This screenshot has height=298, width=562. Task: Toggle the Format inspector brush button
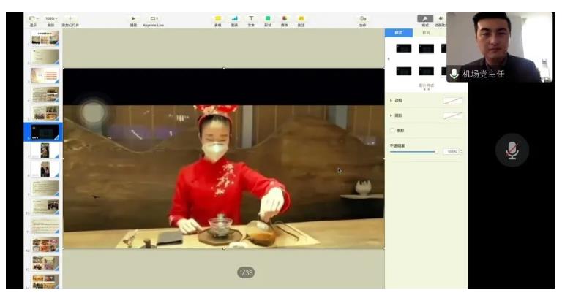[x=425, y=18]
